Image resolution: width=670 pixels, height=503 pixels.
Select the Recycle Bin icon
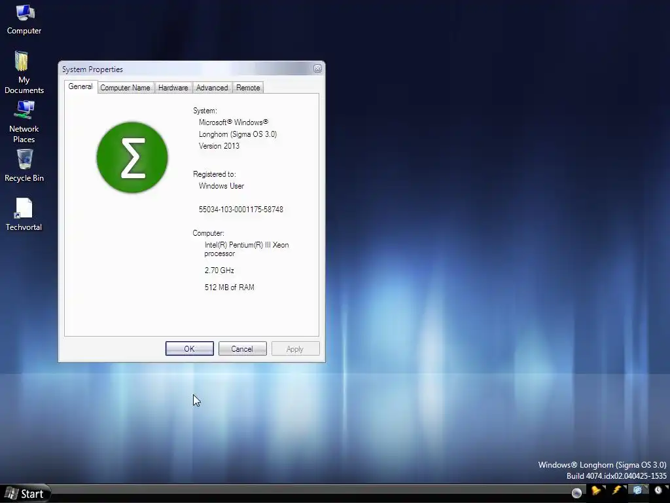(x=24, y=166)
